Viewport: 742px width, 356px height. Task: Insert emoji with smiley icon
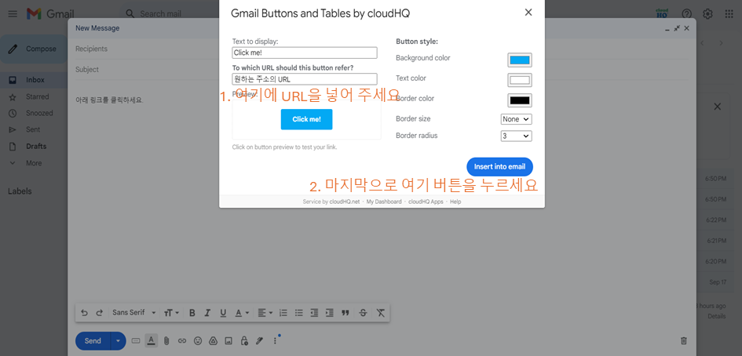(x=198, y=340)
